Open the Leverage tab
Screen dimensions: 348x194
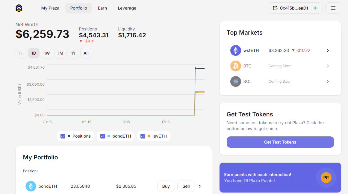(x=127, y=8)
